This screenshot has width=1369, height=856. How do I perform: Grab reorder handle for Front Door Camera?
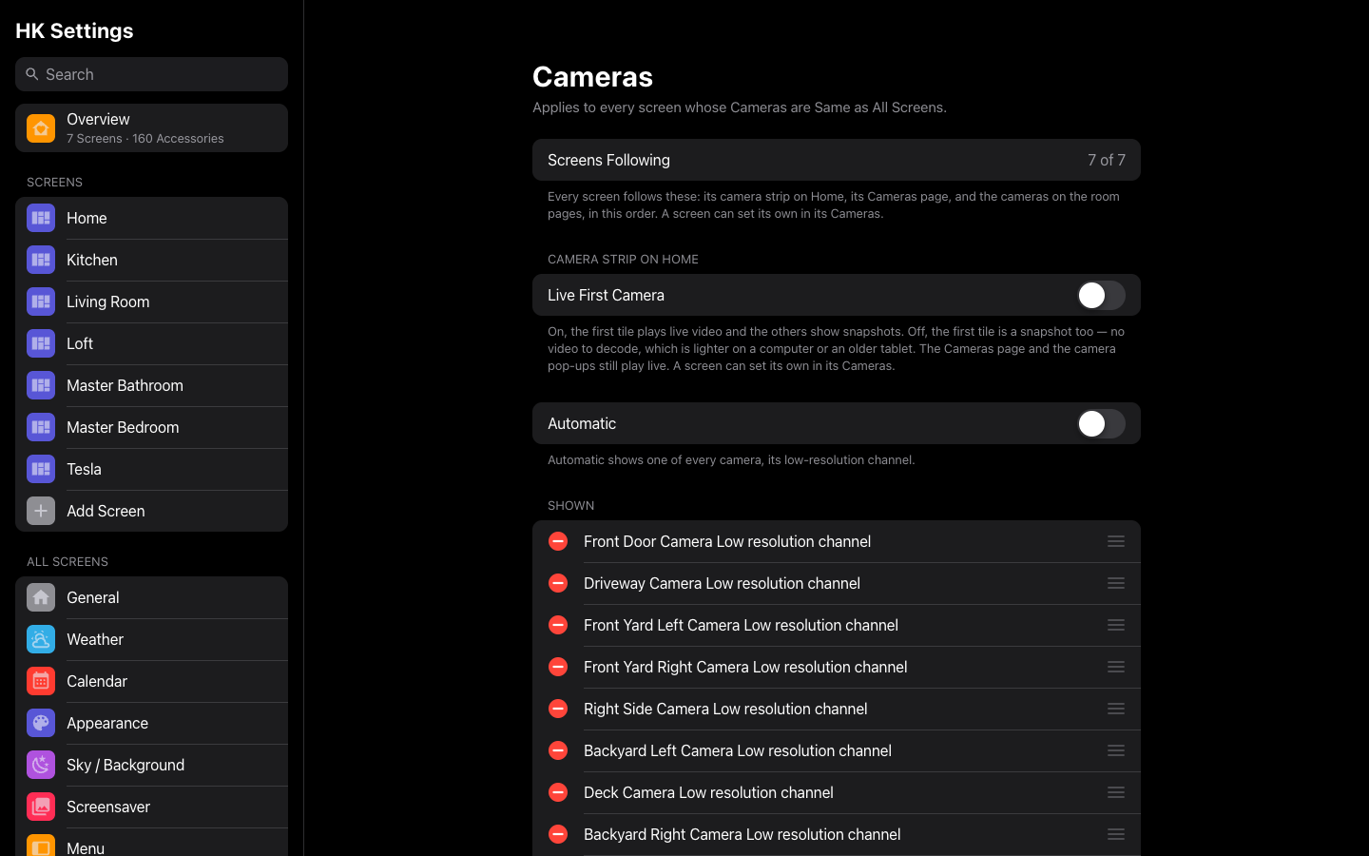[1116, 541]
